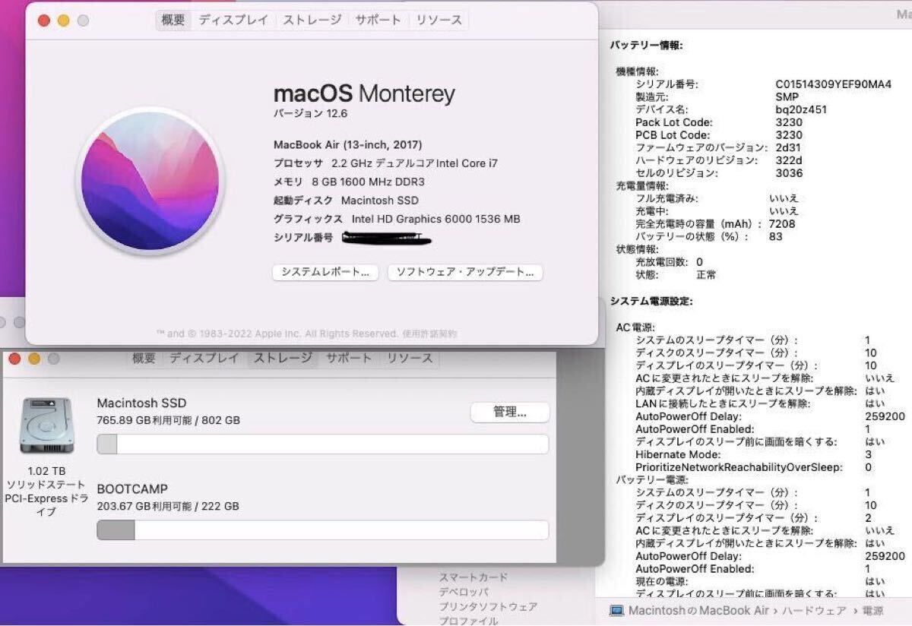Image resolution: width=912 pixels, height=626 pixels.
Task: Click the macOS Monterey logo image
Action: coord(150,181)
